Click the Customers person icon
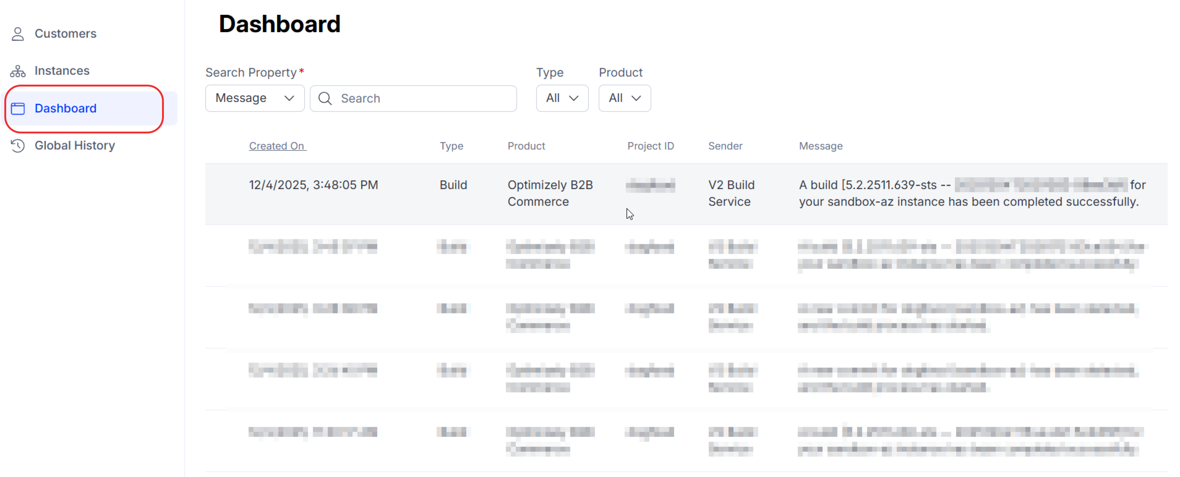The width and height of the screenshot is (1180, 477). [x=17, y=33]
